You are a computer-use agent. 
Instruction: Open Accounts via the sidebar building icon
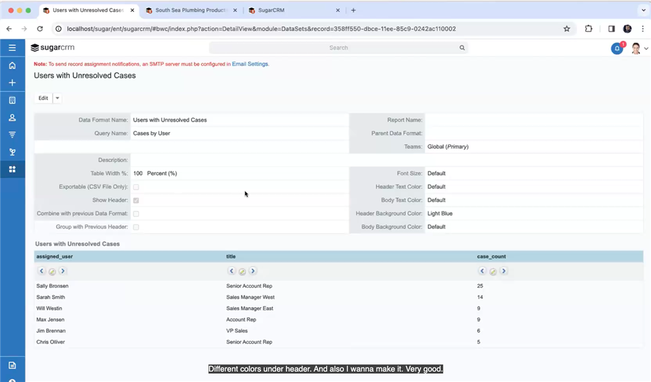pyautogui.click(x=12, y=100)
